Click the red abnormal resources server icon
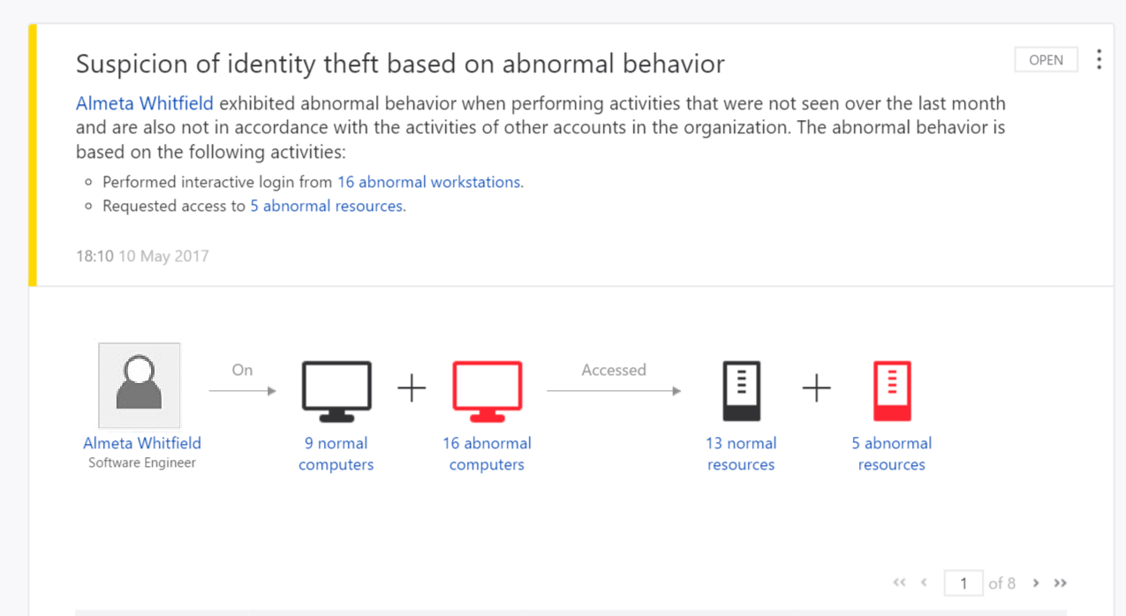 point(892,390)
